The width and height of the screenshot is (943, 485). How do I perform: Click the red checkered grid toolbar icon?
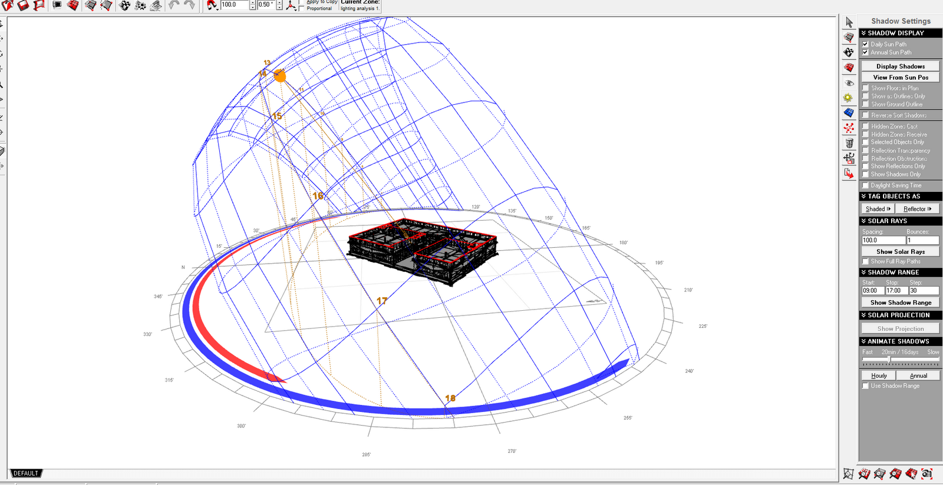73,5
